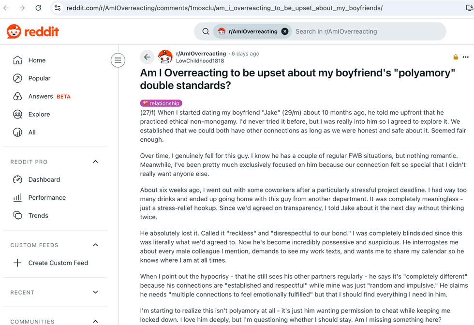Click Create Custom Feed
474x325 pixels.
tap(58, 263)
